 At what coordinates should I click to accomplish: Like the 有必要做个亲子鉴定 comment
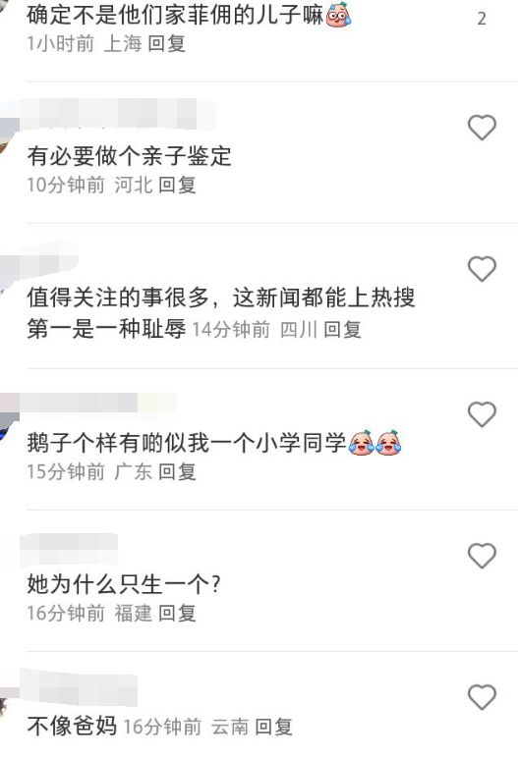coord(482,128)
